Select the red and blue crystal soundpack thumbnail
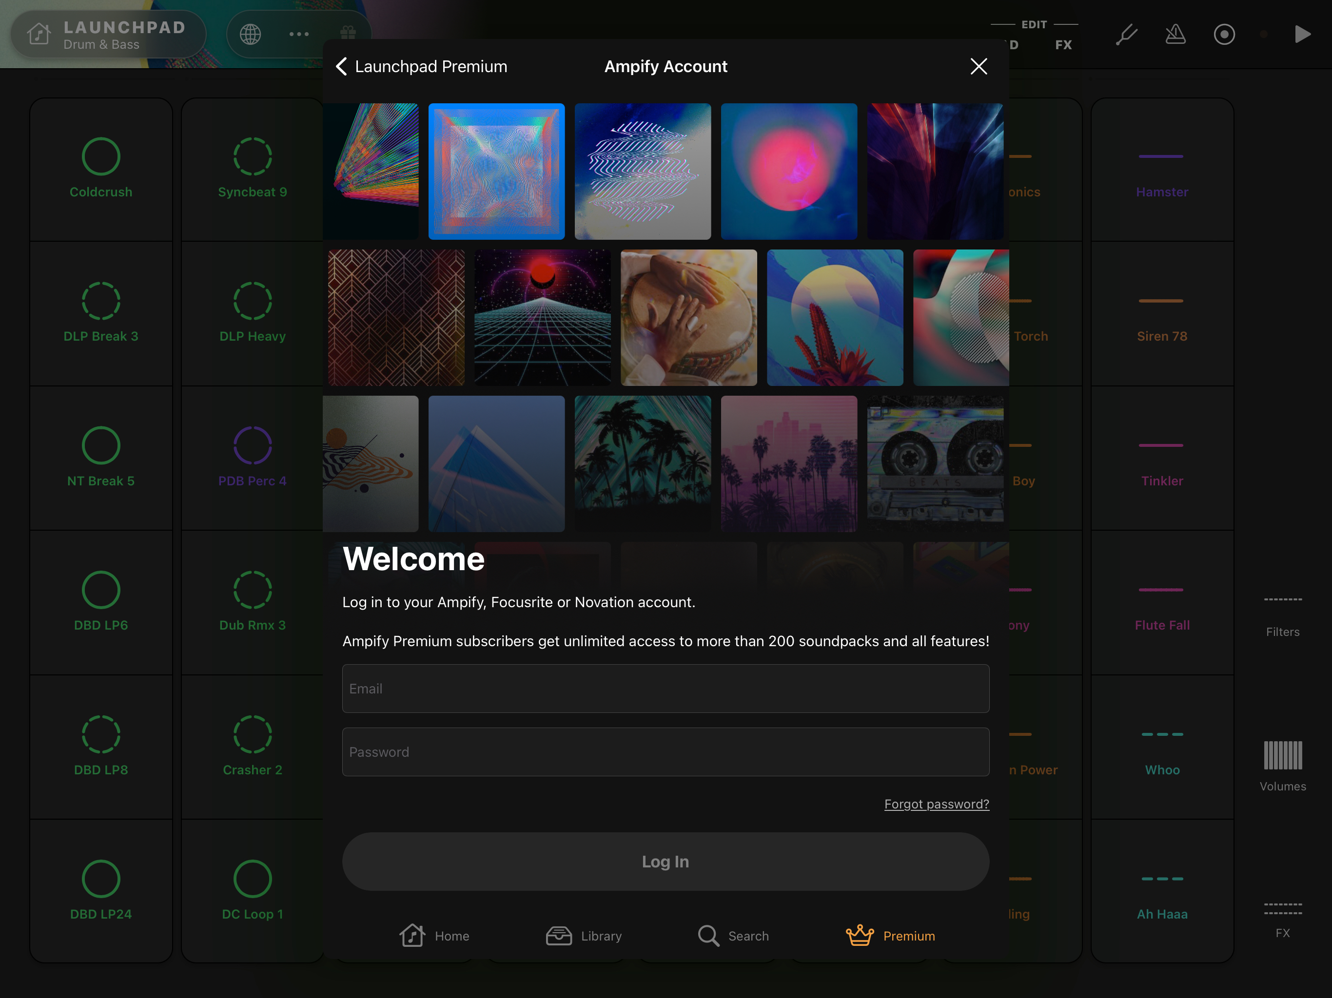The height and width of the screenshot is (998, 1332). (x=935, y=172)
